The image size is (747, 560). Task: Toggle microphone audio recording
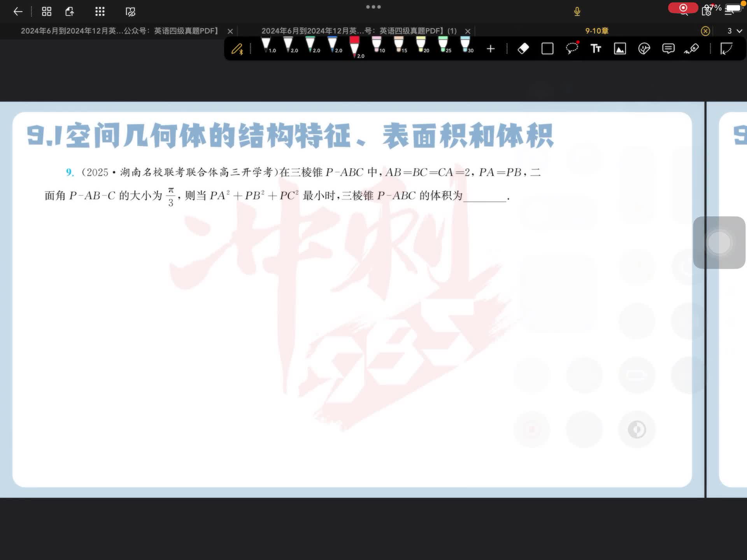pos(577,12)
